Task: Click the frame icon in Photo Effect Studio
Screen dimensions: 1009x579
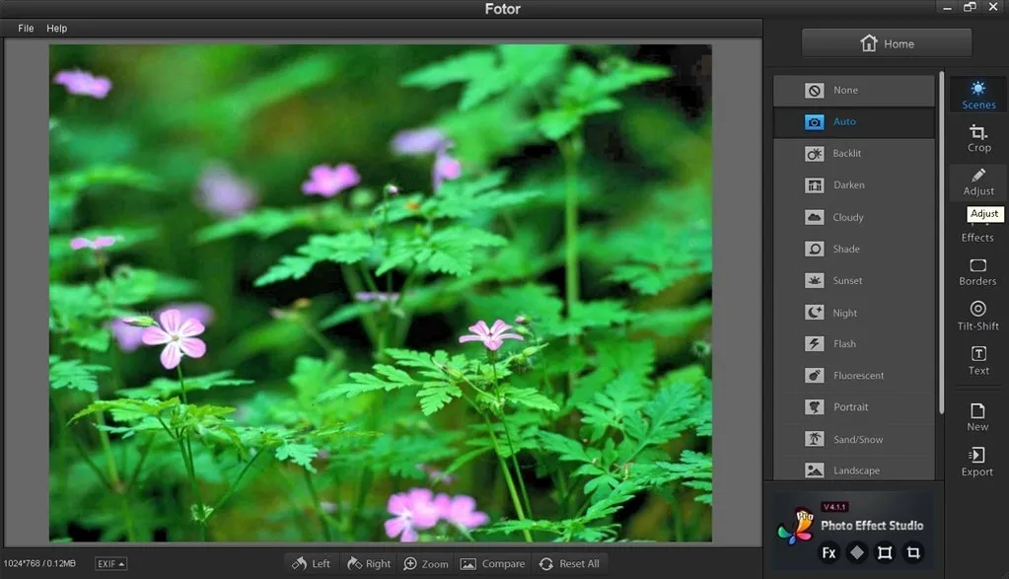Action: [885, 552]
